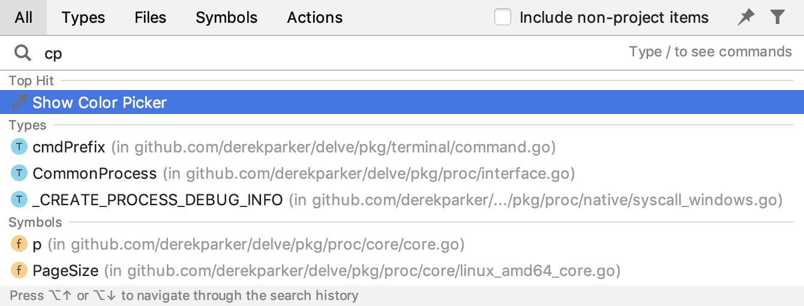Open the cmdPrefix type result
Image resolution: width=804 pixels, height=306 pixels.
click(x=69, y=147)
